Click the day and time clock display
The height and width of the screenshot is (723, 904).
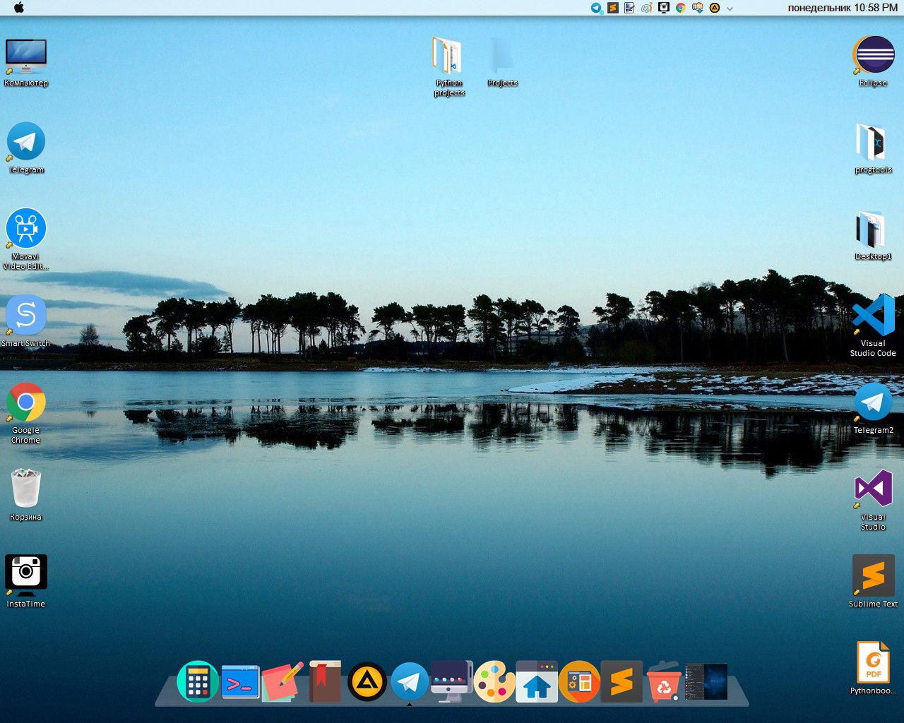[843, 8]
